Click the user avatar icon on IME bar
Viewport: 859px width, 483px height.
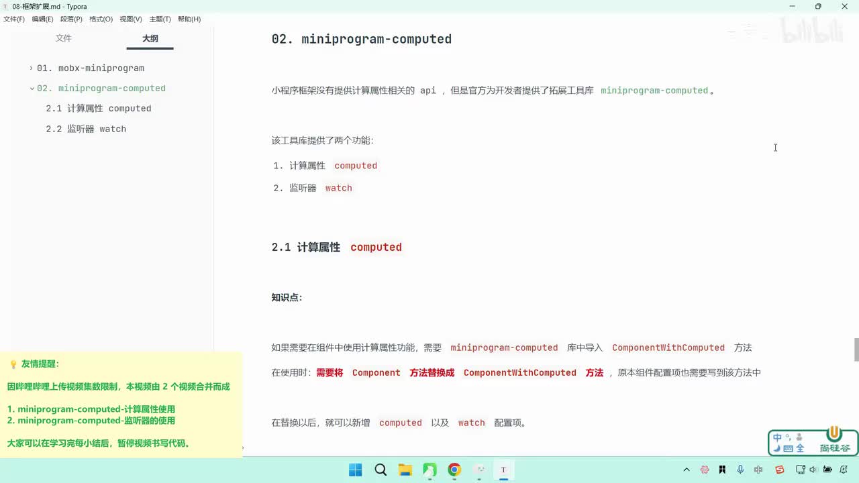tap(799, 437)
